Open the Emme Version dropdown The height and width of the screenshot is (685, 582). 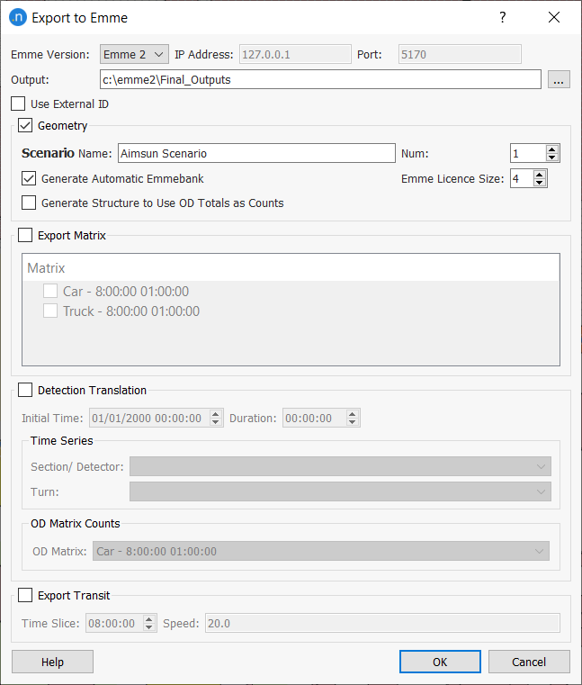tap(134, 55)
